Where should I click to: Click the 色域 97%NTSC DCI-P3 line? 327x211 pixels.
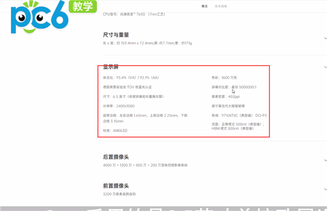pyautogui.click(x=239, y=115)
